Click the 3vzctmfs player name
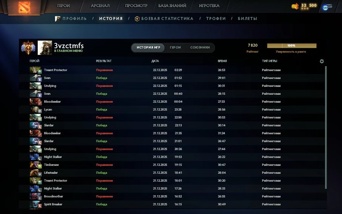Image resolution: width=342 pixels, height=214 pixels. coord(69,46)
